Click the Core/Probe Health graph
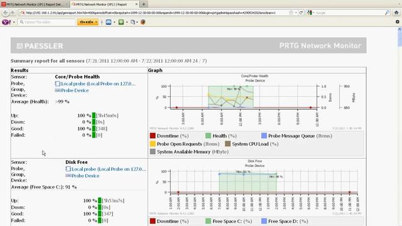The image size is (402, 226). pyautogui.click(x=256, y=102)
